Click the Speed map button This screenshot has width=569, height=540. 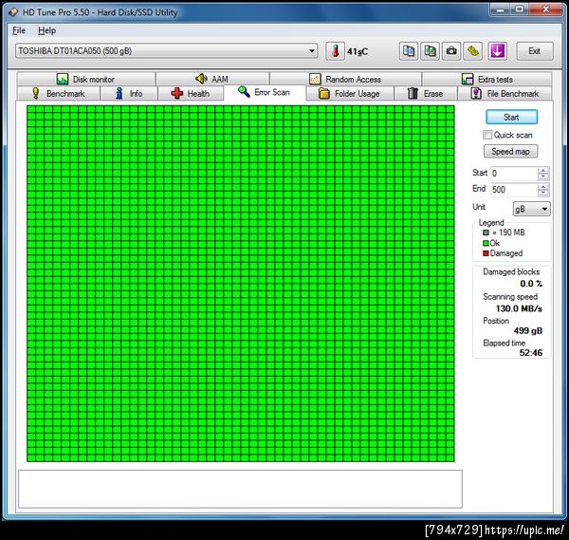click(510, 151)
